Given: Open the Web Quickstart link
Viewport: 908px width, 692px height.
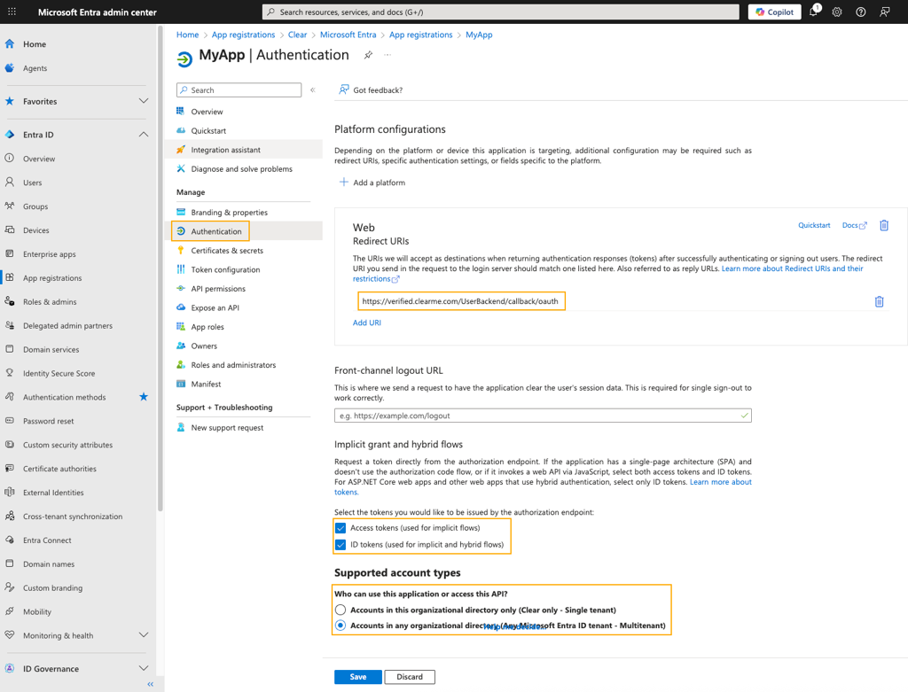Looking at the screenshot, I should point(814,225).
